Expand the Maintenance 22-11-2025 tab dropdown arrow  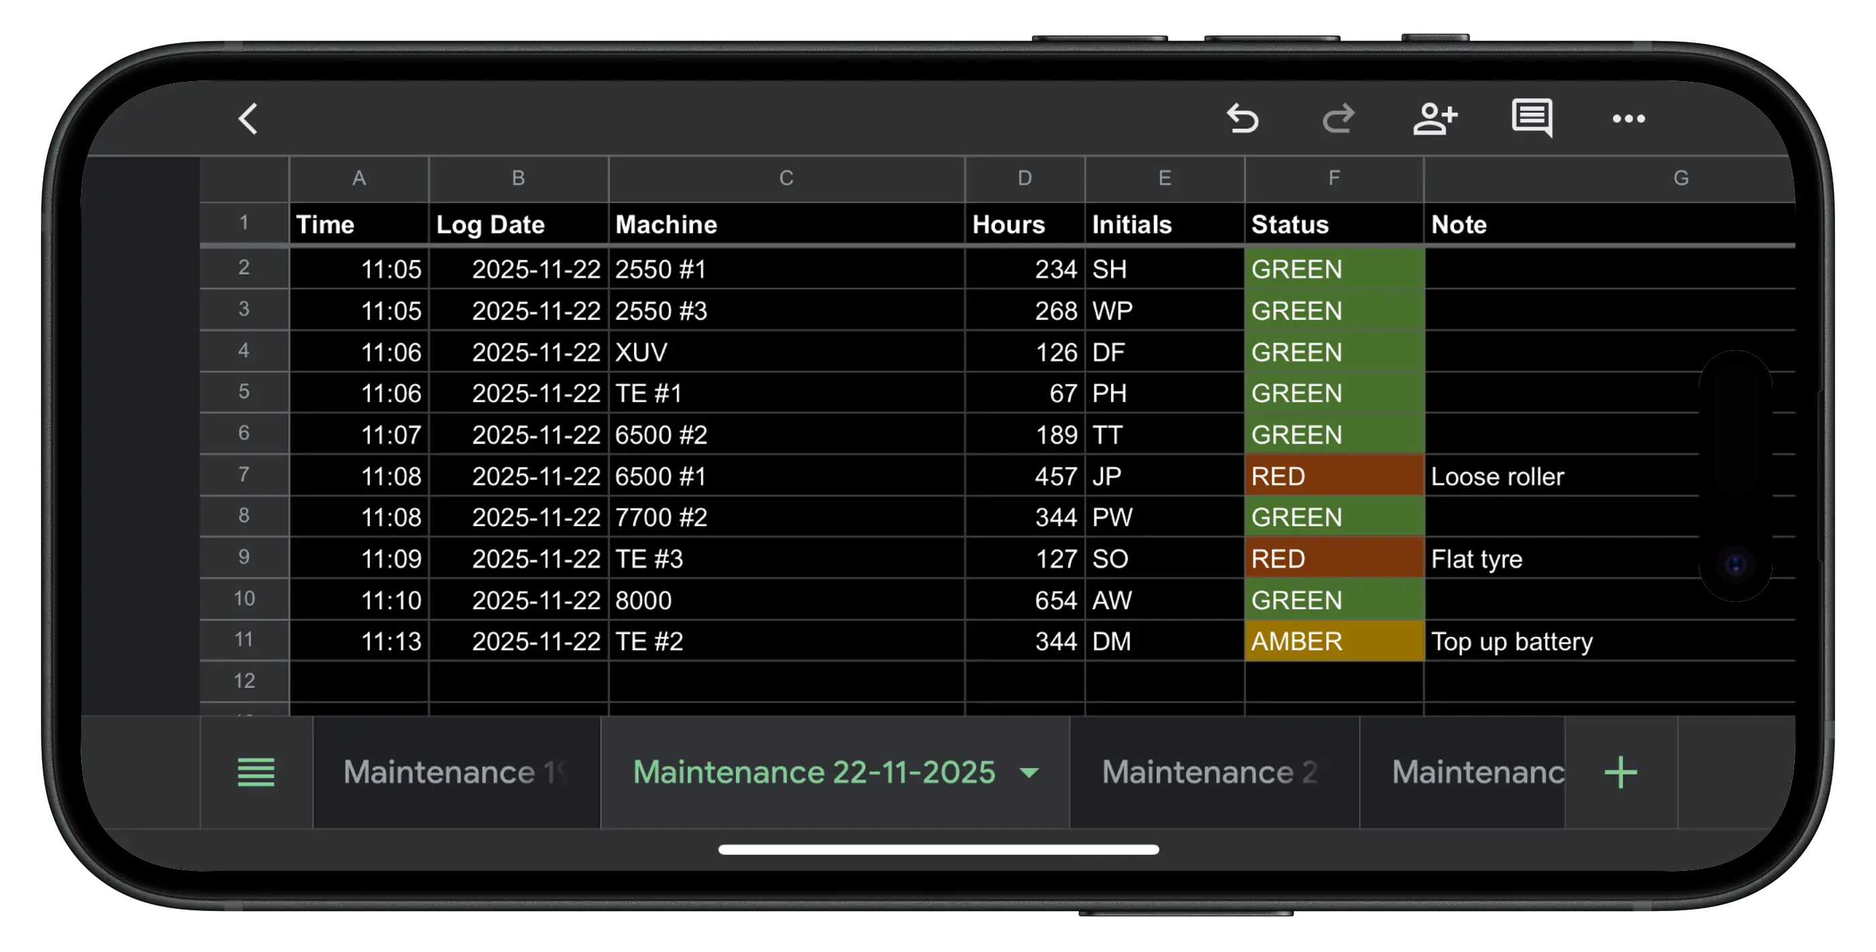(1029, 772)
